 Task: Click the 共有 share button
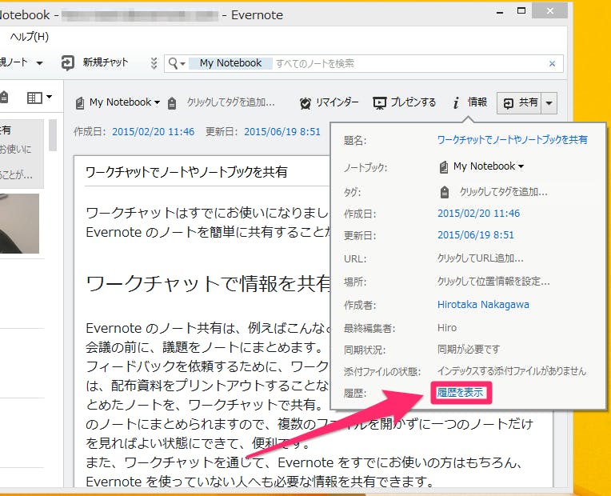tap(519, 103)
